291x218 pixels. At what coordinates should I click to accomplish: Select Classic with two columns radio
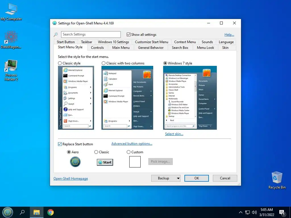(x=103, y=63)
